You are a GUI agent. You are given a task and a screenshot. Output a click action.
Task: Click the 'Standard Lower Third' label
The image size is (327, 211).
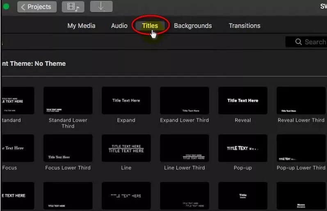tap(68, 123)
